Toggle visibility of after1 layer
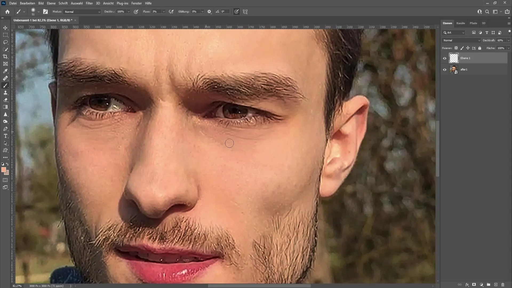The image size is (512, 288). pos(445,69)
